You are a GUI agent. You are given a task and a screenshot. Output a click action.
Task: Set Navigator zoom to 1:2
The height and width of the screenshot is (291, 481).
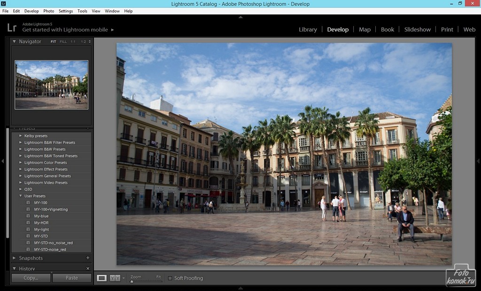coord(84,42)
